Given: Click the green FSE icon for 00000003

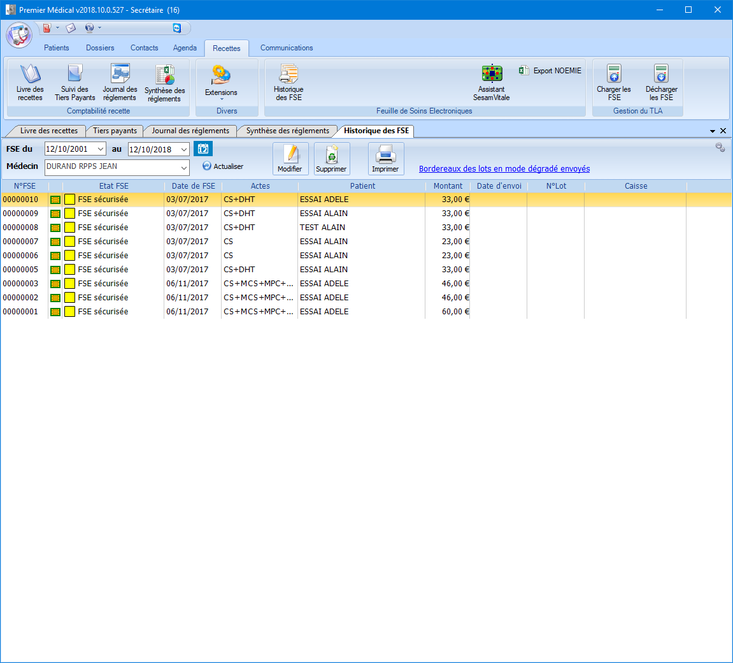Looking at the screenshot, I should 55,284.
